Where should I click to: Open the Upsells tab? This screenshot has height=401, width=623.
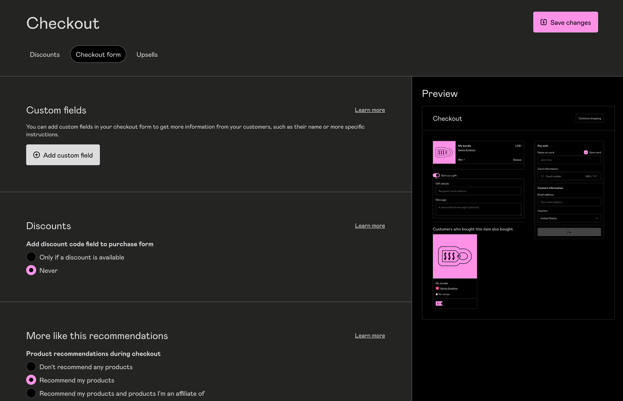tap(147, 55)
